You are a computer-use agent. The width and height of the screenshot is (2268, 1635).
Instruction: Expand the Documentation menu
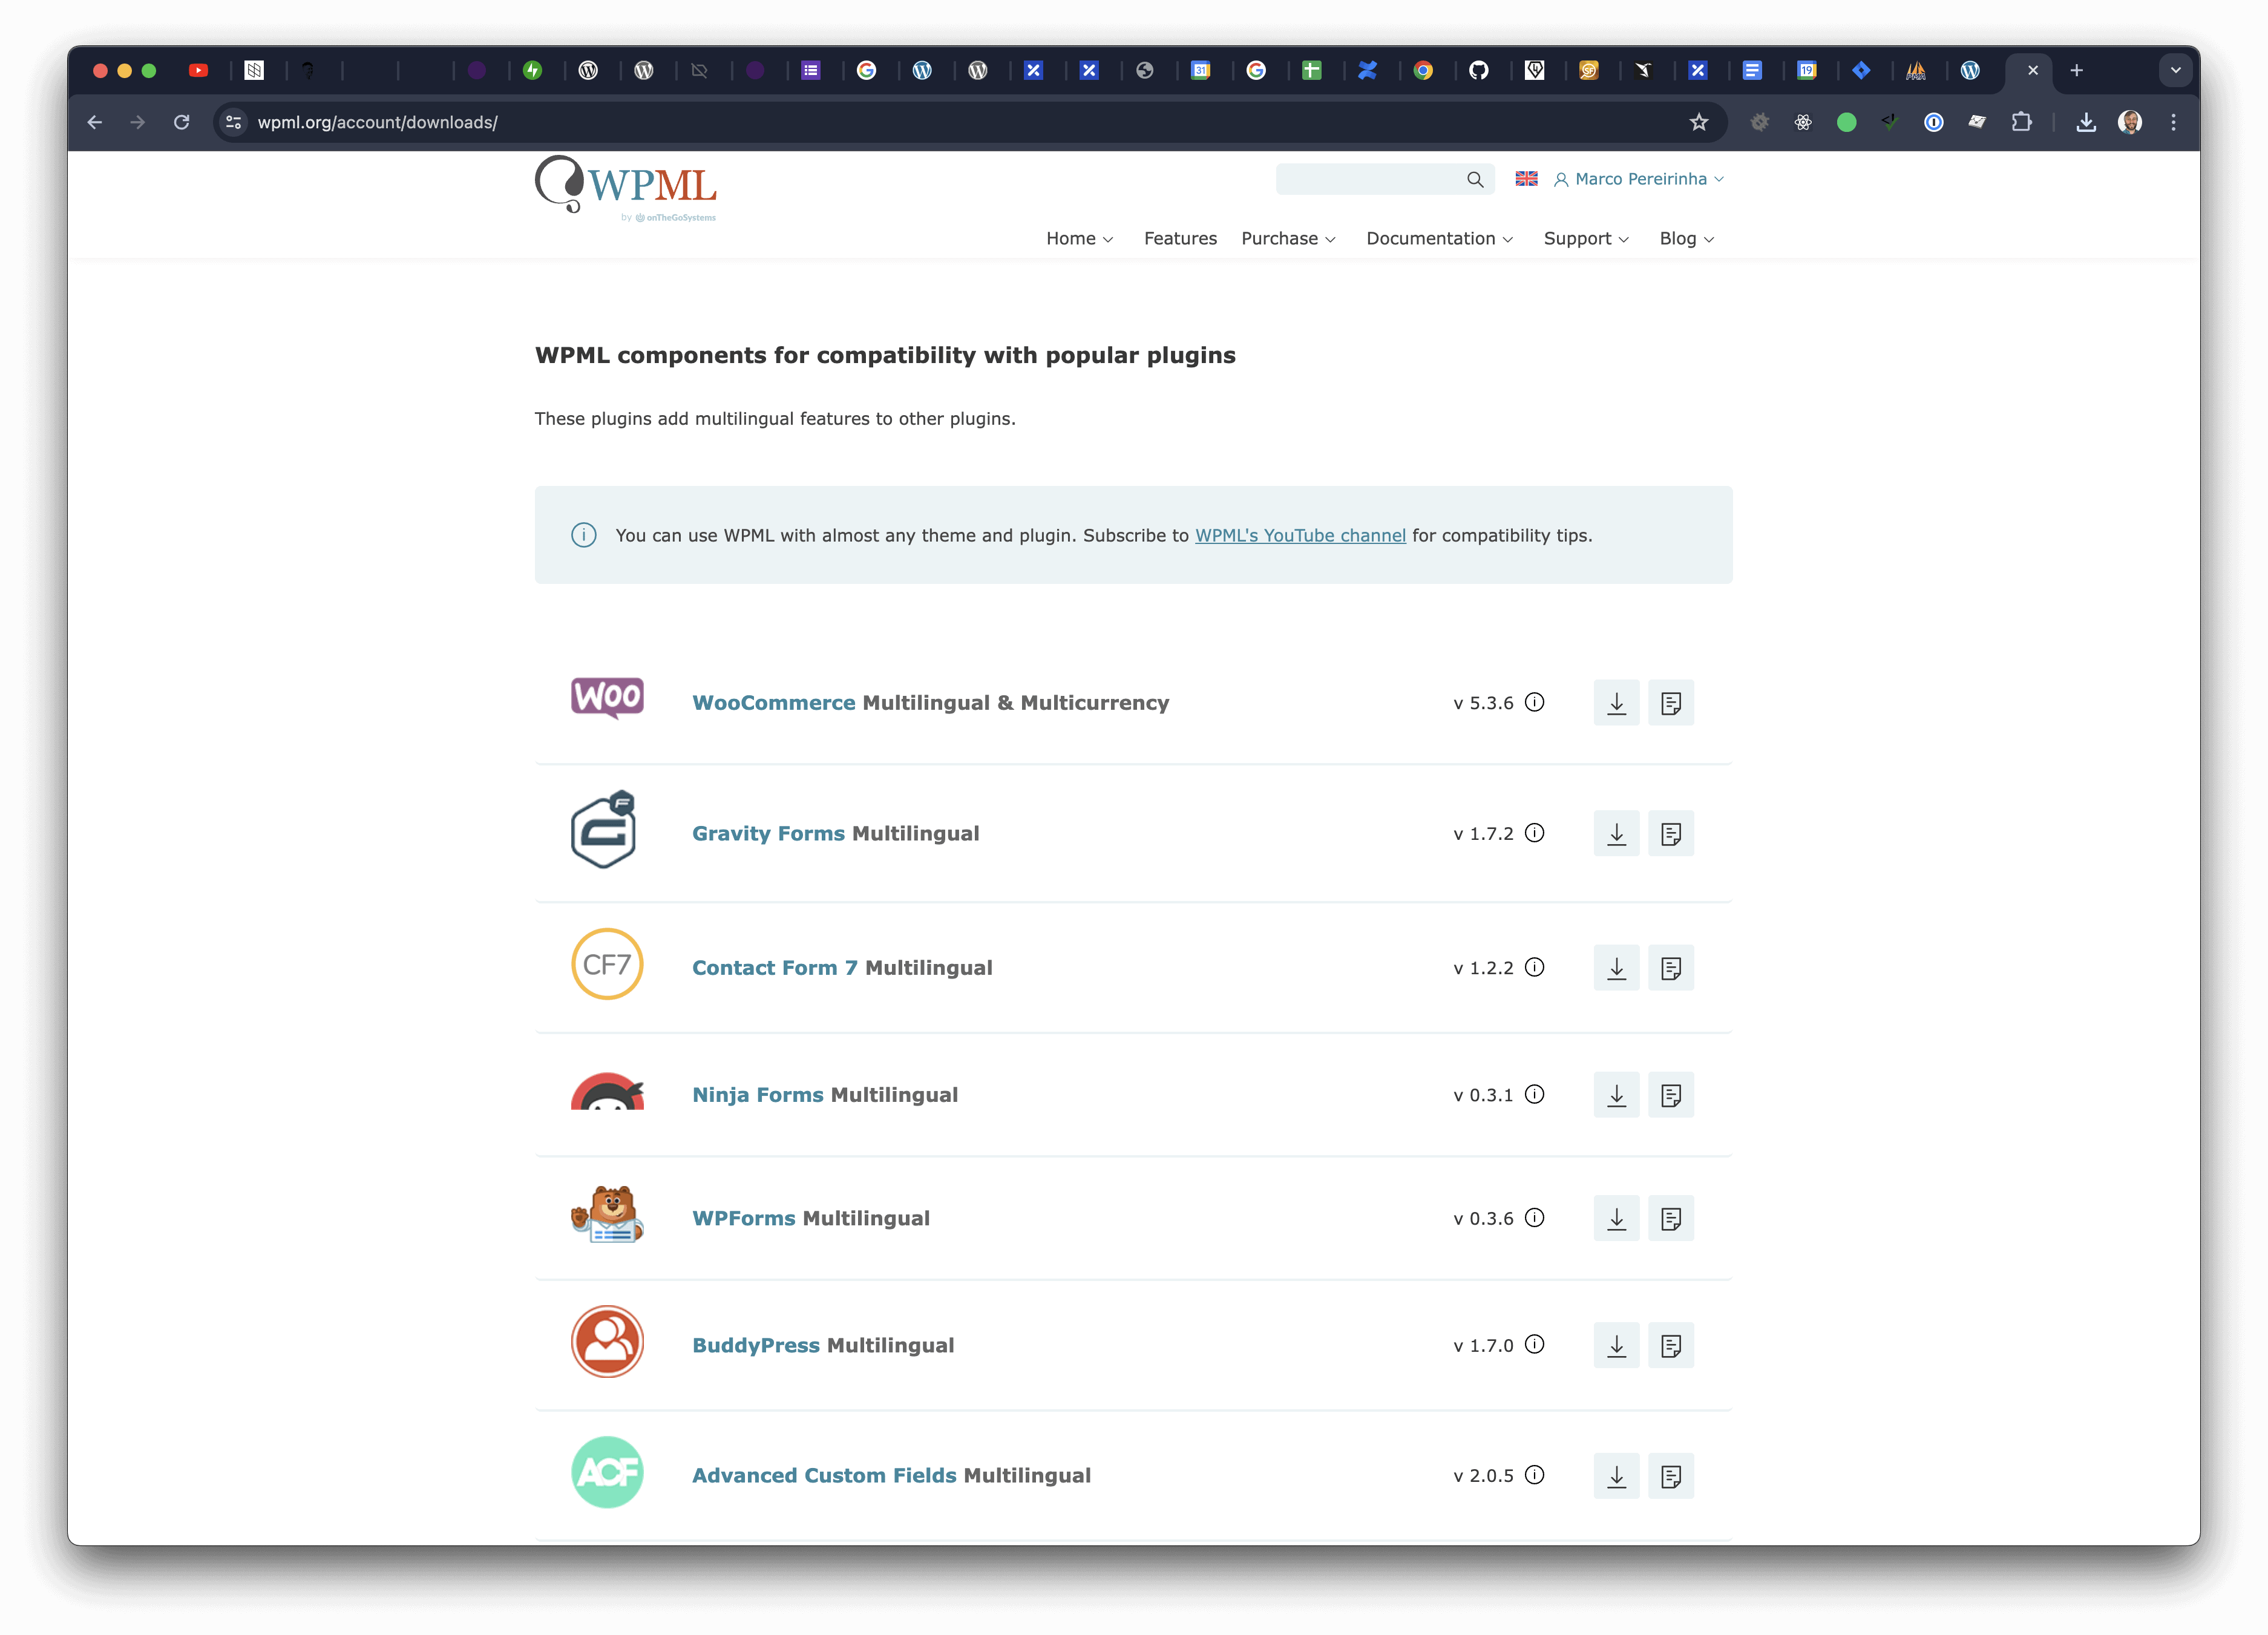1439,238
